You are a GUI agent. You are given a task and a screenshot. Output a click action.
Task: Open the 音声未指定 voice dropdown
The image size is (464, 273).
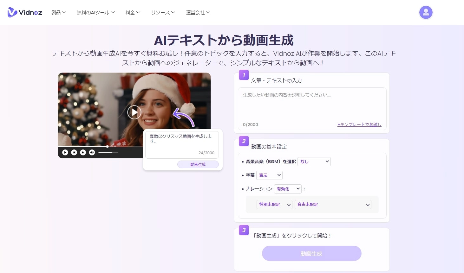point(333,205)
